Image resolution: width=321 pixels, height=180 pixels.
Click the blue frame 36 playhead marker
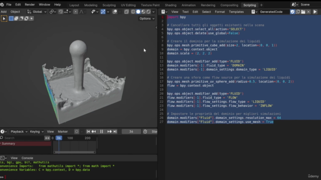point(59,138)
